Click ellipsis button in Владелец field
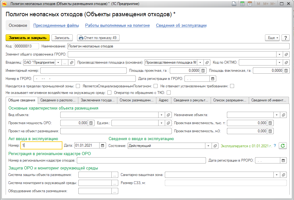 click(65, 62)
